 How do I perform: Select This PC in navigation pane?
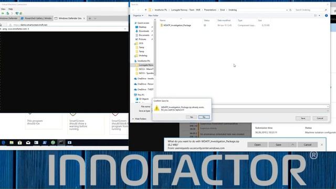(141, 94)
